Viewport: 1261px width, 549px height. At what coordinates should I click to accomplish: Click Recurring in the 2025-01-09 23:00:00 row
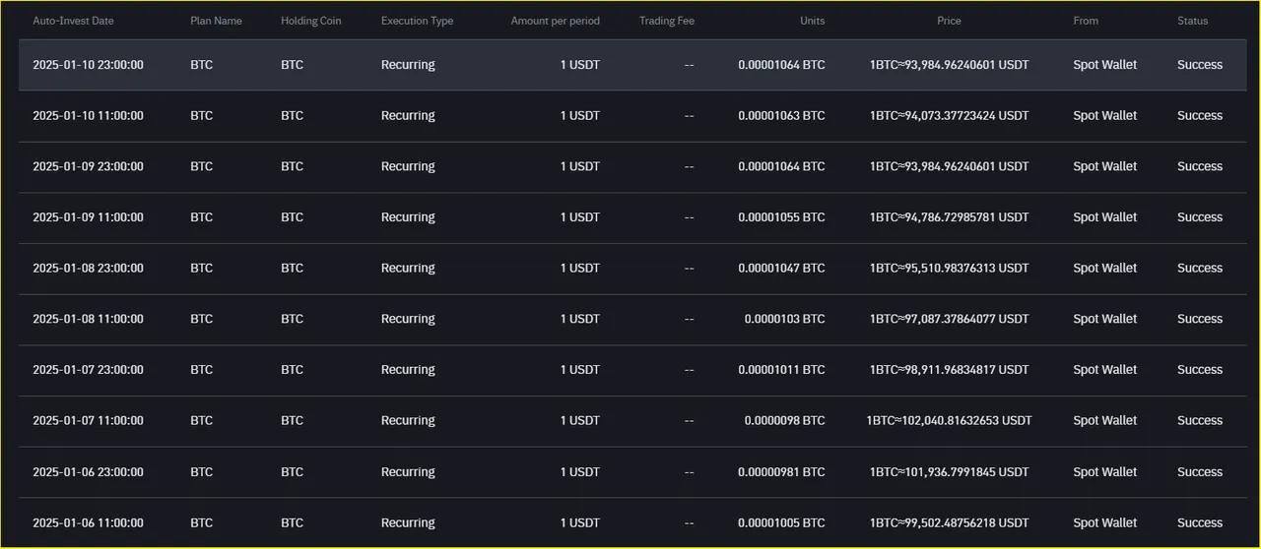(x=408, y=166)
